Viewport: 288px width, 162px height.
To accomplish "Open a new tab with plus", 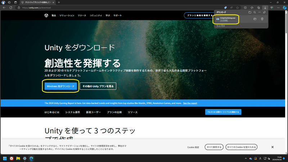I will [59, 3].
